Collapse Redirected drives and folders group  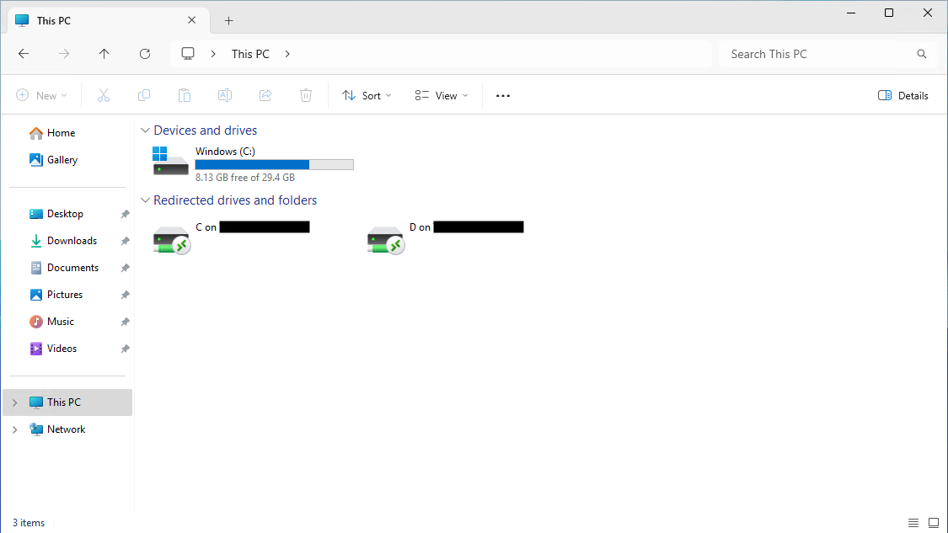145,200
